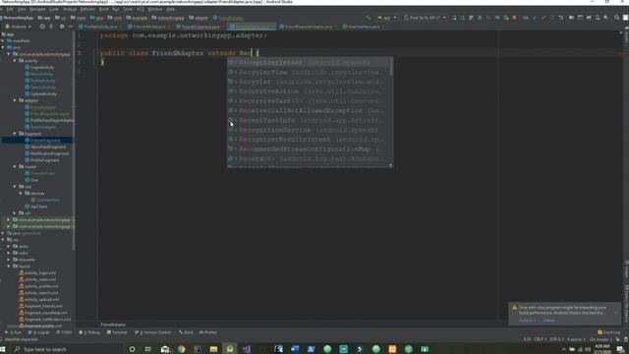Open the Profiler tool window button
Screen dimensions: 629x354
tap(207, 332)
